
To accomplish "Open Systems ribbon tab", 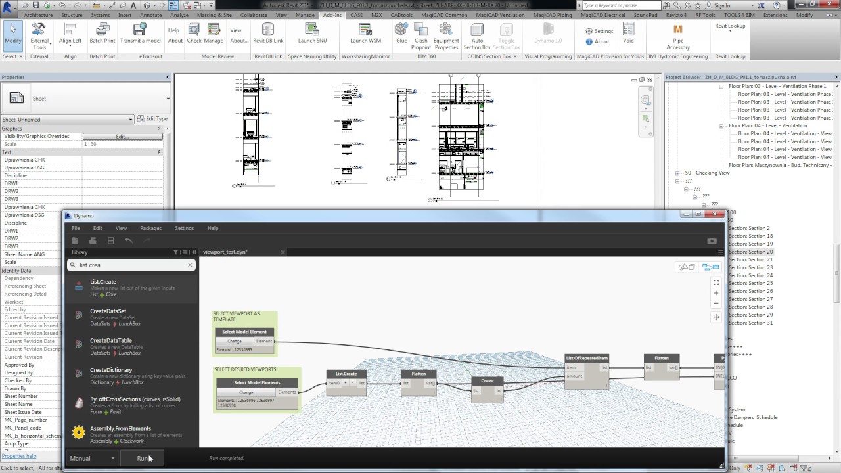I will click(101, 15).
